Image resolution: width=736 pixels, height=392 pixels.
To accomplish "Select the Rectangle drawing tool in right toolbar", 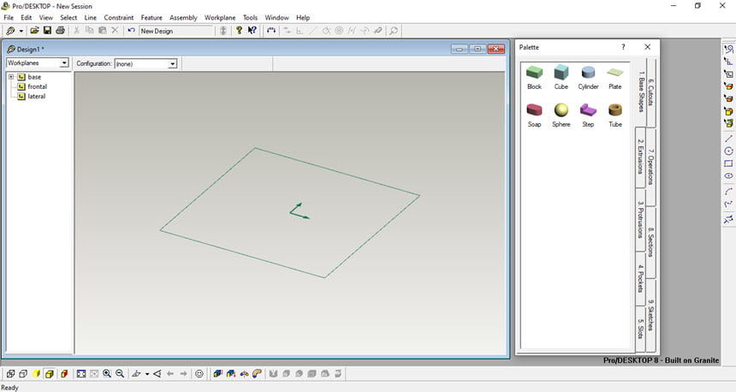I will (728, 163).
